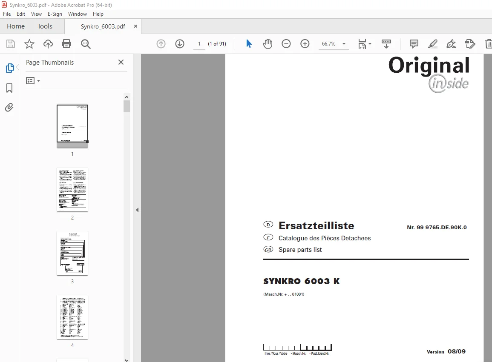Collapse the navigation pane arrow

[x=137, y=210]
